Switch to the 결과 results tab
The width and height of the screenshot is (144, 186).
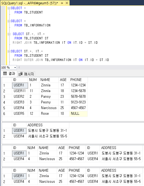9,74
